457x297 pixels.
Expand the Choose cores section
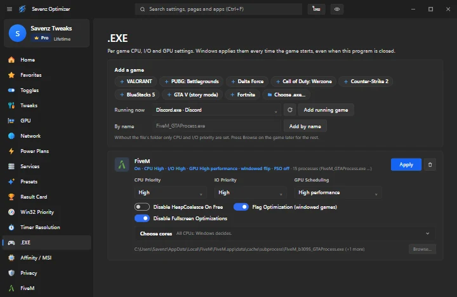285,234
